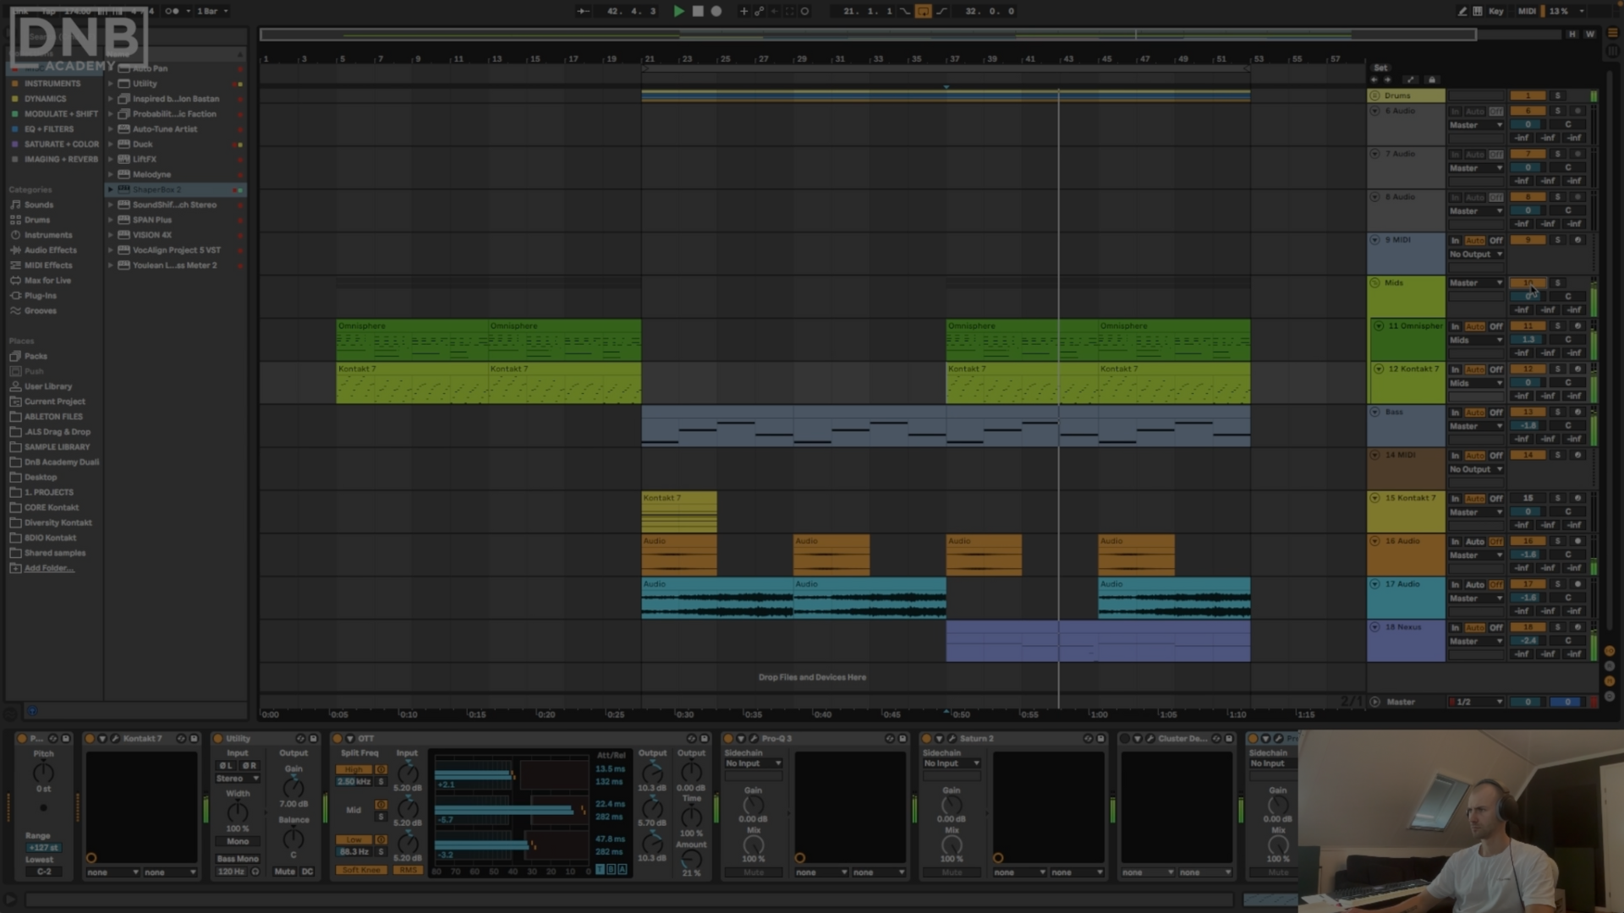This screenshot has width=1624, height=913.
Task: Toggle the automation arm icon
Action: (x=759, y=11)
